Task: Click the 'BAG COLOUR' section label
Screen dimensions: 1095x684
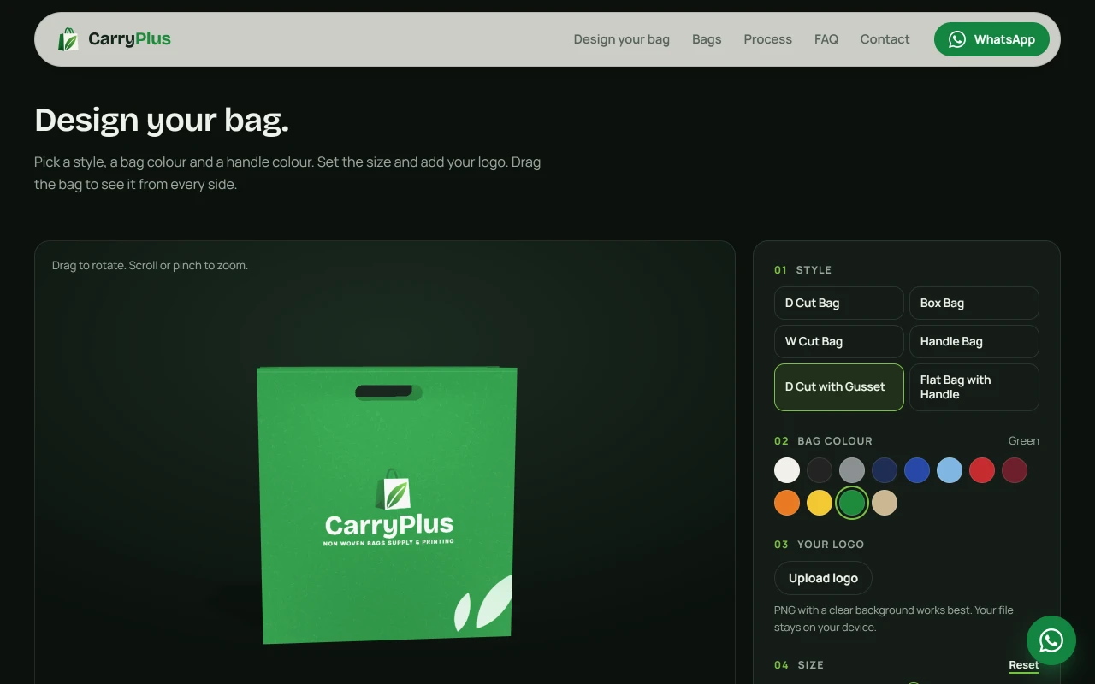Action: [x=835, y=441]
